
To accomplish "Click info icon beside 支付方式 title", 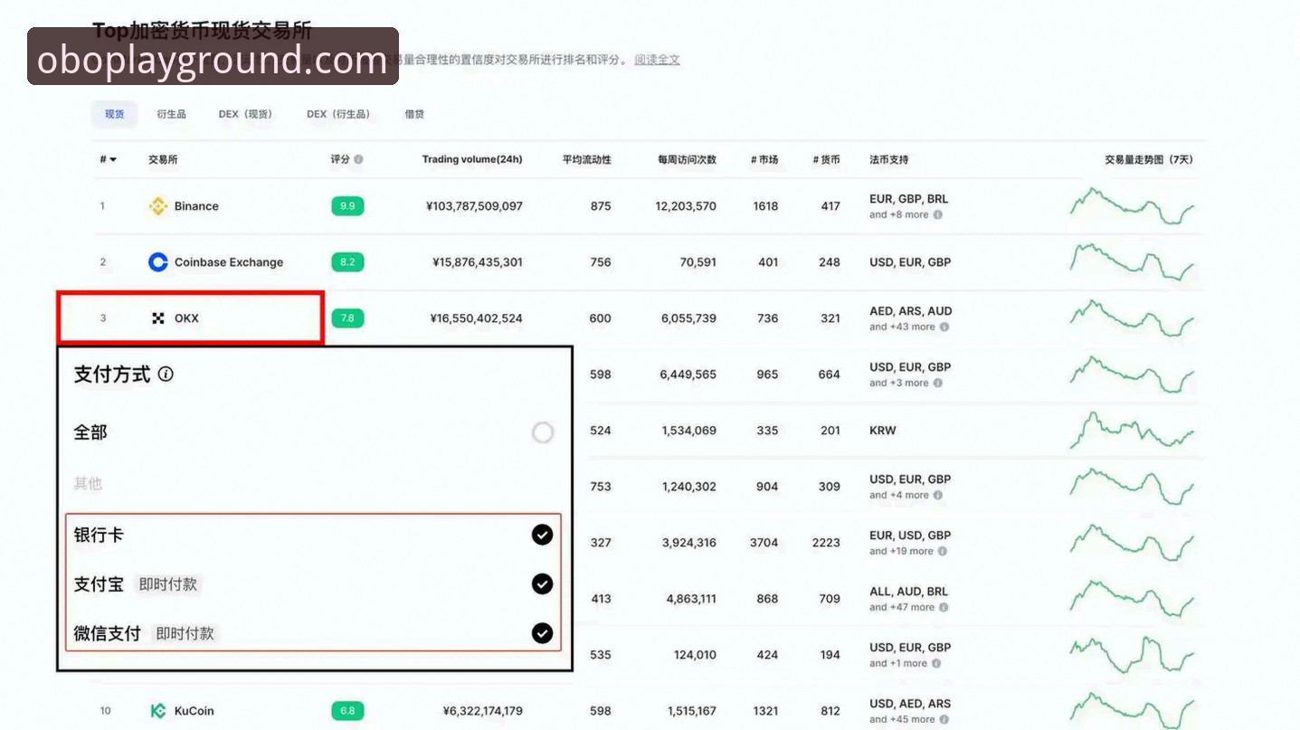I will [166, 374].
